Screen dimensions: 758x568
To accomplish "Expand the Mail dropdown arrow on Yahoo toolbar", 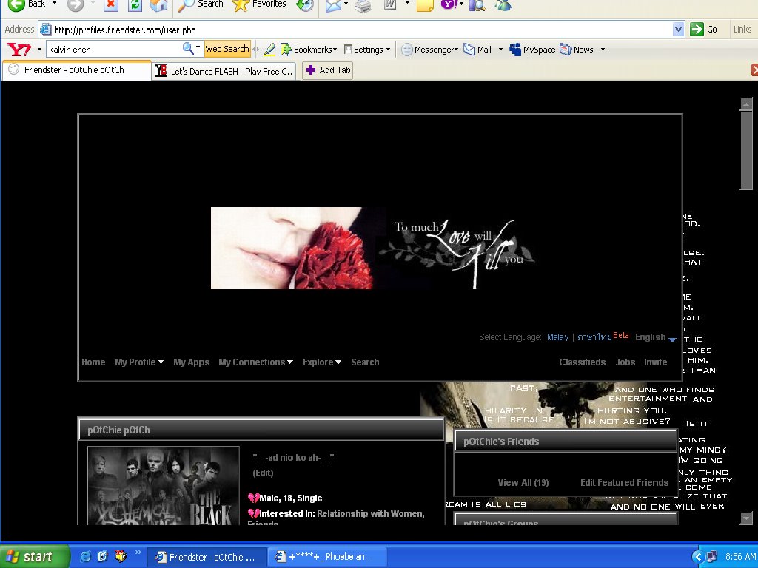I will click(x=500, y=50).
